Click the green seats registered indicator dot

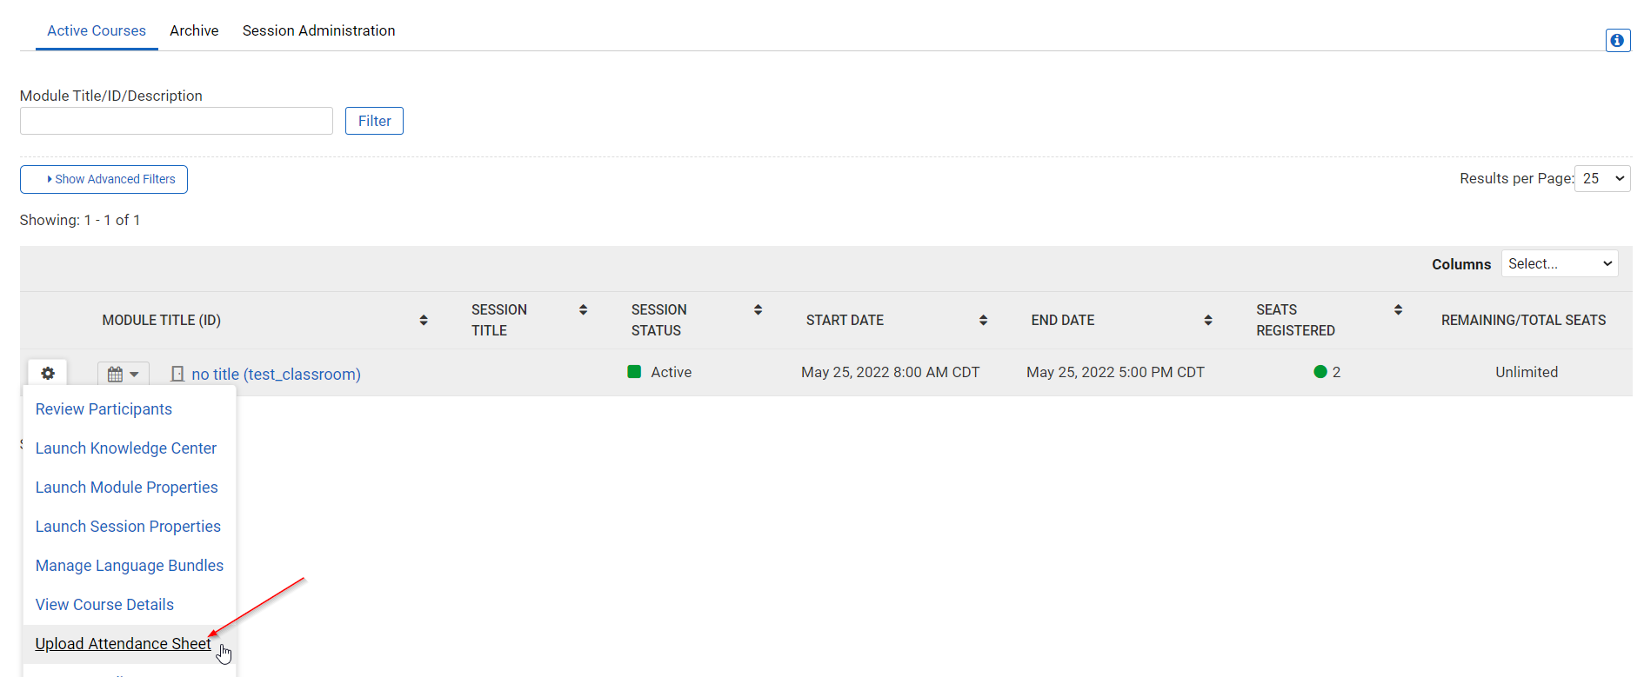(x=1320, y=372)
